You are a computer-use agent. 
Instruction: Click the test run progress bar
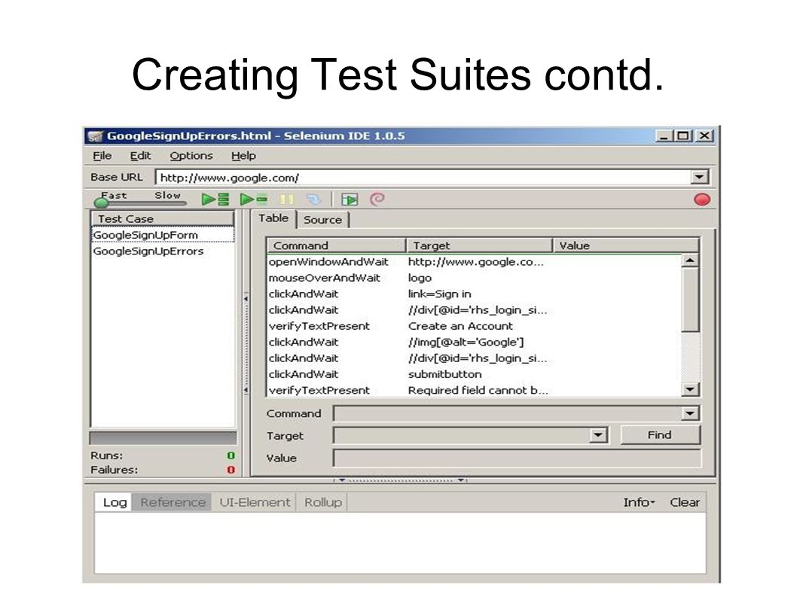click(163, 438)
